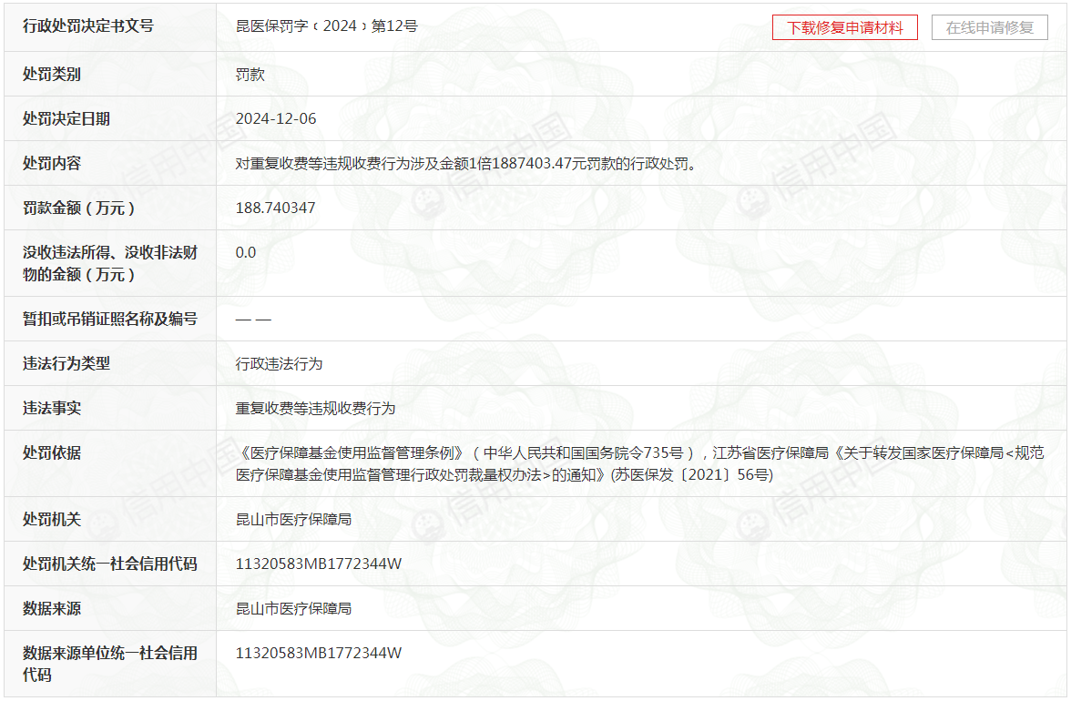
Task: Click the 行政处罚决定书文号 row label
Action: [88, 25]
